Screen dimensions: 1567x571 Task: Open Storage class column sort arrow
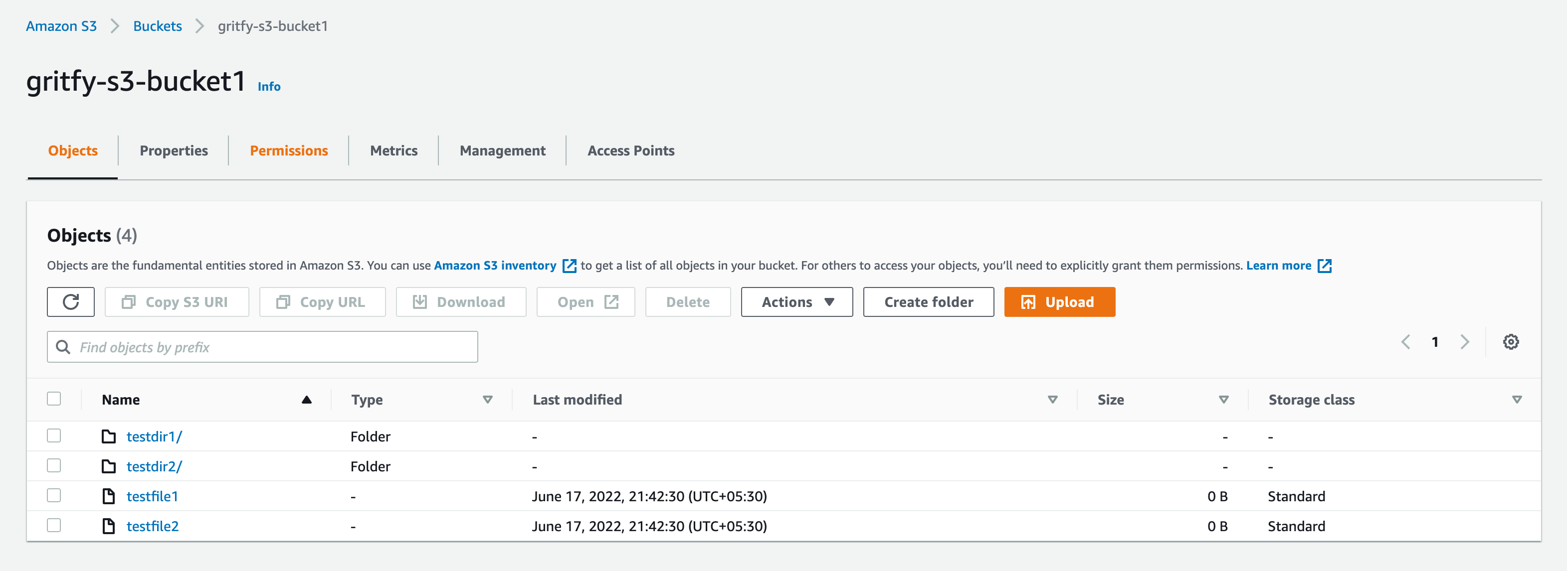coord(1517,400)
